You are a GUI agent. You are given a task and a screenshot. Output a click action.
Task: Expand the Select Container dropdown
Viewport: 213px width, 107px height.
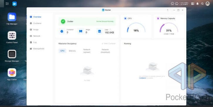(109, 43)
